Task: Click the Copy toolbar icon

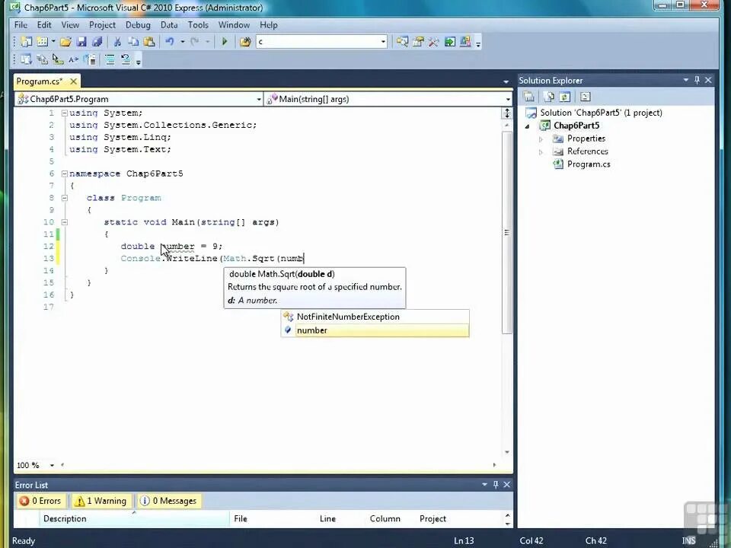Action: point(133,42)
